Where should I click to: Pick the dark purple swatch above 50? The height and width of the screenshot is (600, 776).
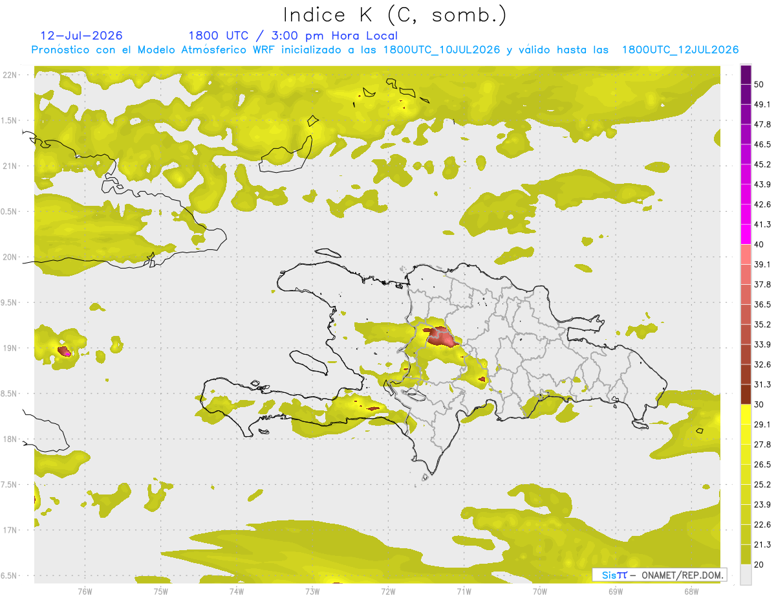pyautogui.click(x=746, y=74)
